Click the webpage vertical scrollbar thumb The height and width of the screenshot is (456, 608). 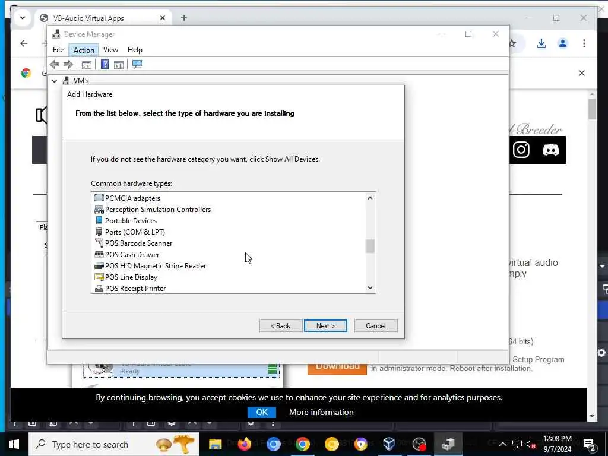[x=592, y=109]
